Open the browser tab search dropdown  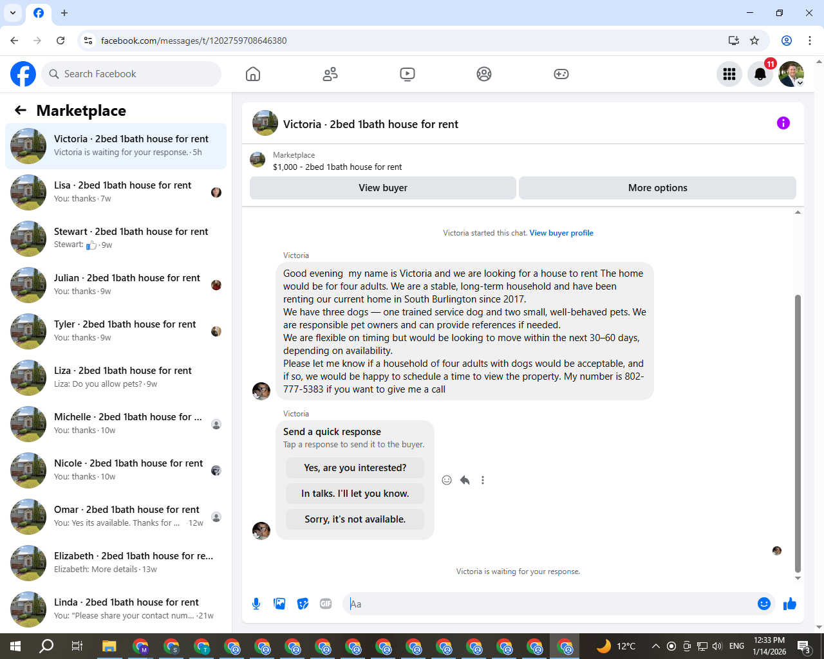(13, 13)
